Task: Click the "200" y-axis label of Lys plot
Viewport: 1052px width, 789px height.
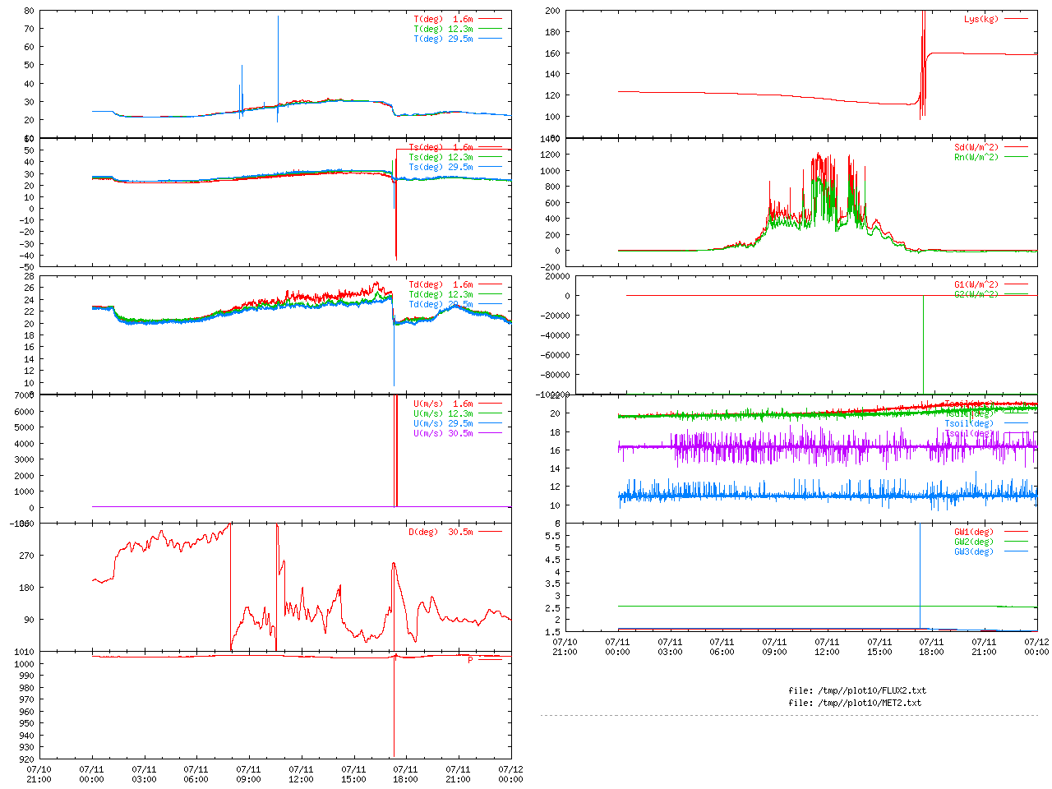Action: coord(551,12)
